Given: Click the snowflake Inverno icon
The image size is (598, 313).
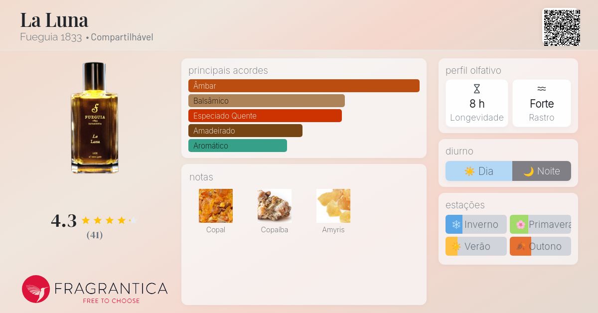Looking at the screenshot, I should (x=456, y=224).
